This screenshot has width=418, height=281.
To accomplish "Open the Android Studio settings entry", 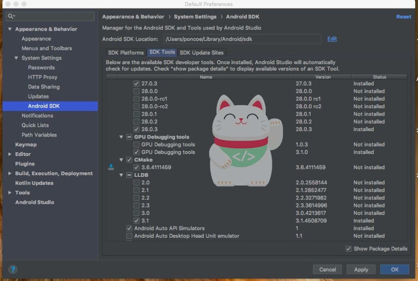I will pyautogui.click(x=35, y=202).
